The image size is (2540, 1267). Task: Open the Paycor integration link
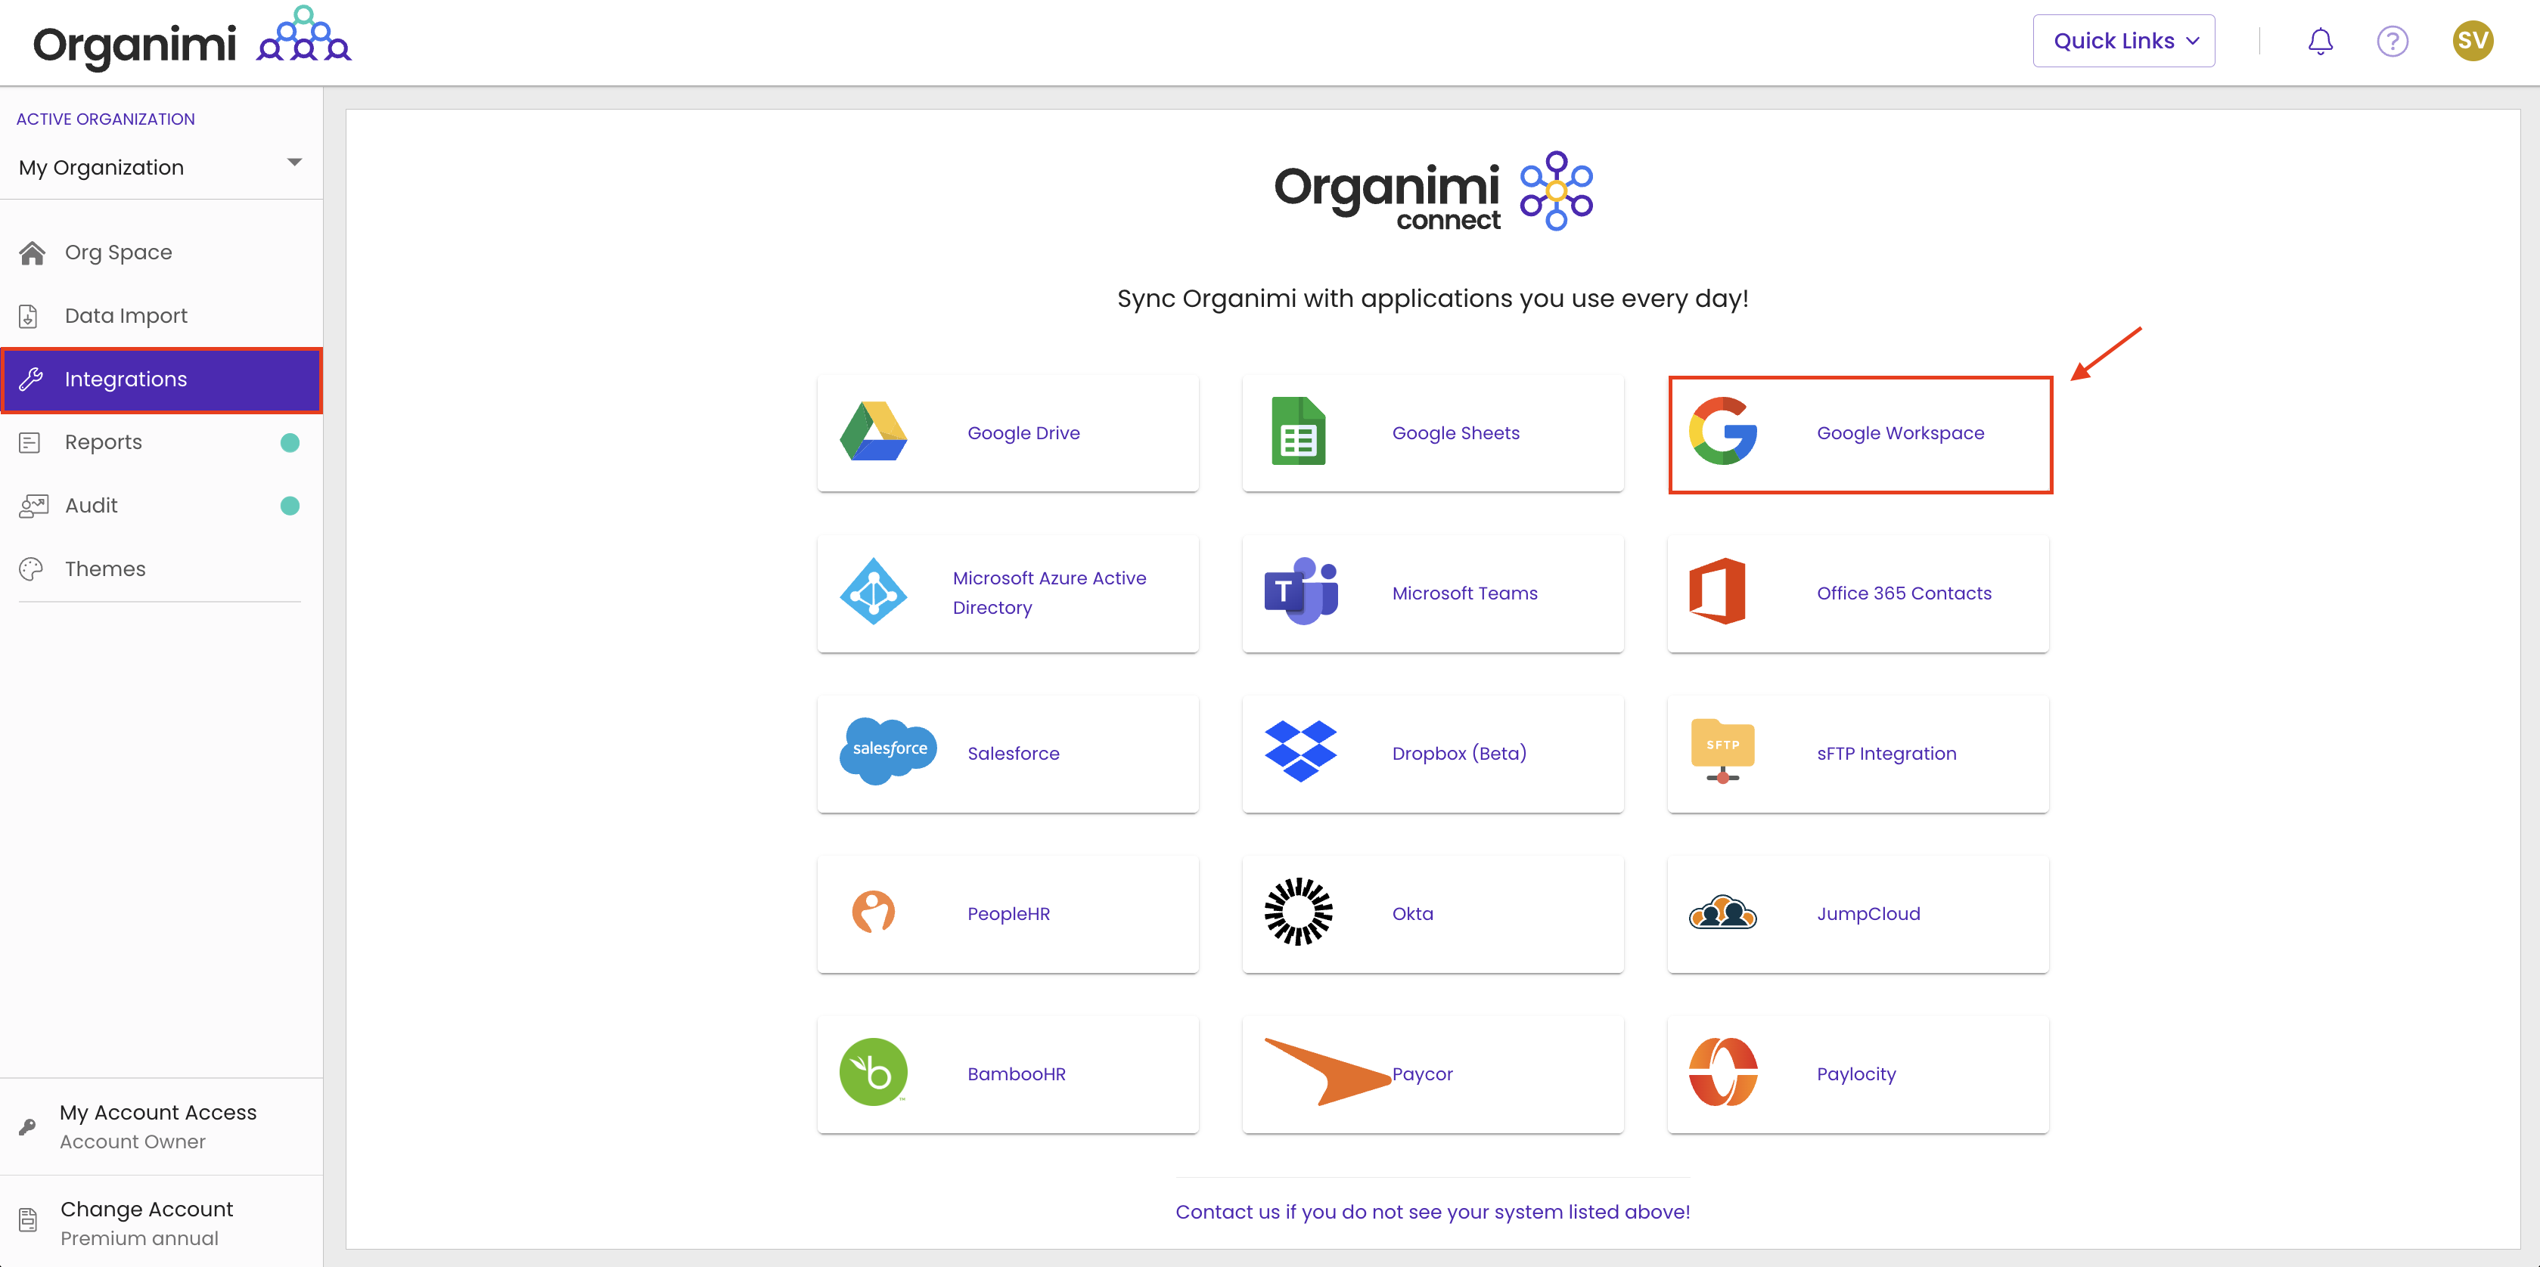pyautogui.click(x=1422, y=1074)
